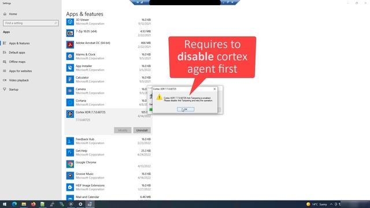Select the Feedback Hub entry
This screenshot has height=208, width=370.
(x=108, y=141)
